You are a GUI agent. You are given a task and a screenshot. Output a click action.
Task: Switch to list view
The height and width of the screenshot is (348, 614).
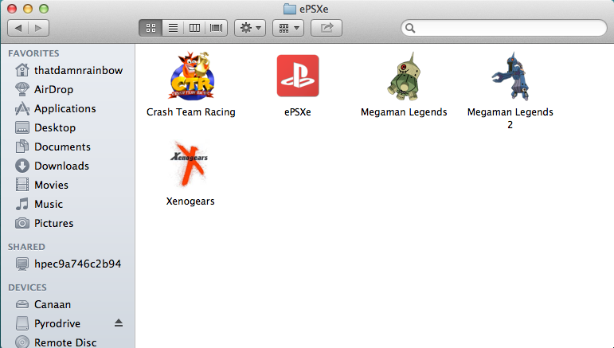coord(173,28)
